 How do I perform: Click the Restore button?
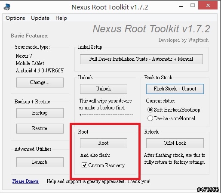40,128
